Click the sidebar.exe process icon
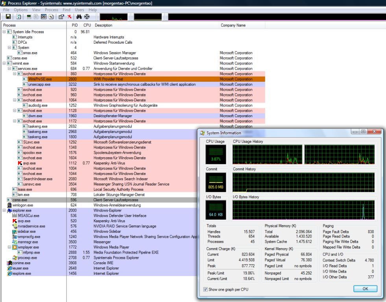The width and height of the screenshot is (386, 302). click(x=15, y=232)
